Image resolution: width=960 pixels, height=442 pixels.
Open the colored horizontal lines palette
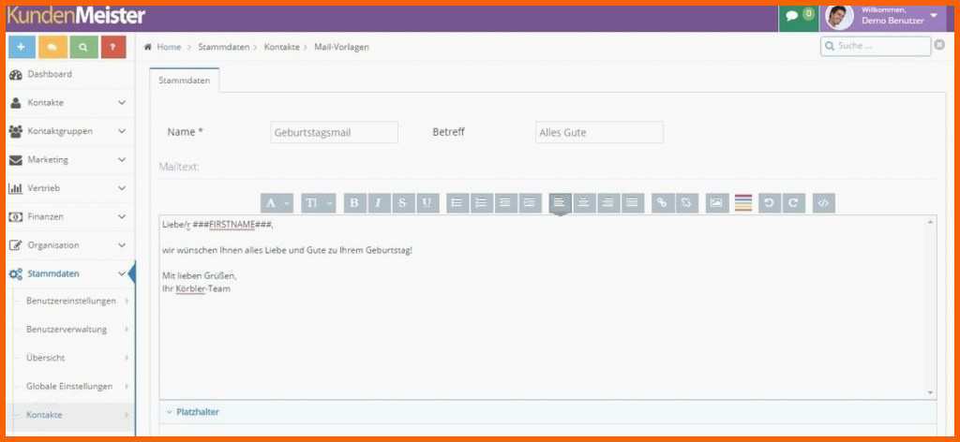coord(742,203)
